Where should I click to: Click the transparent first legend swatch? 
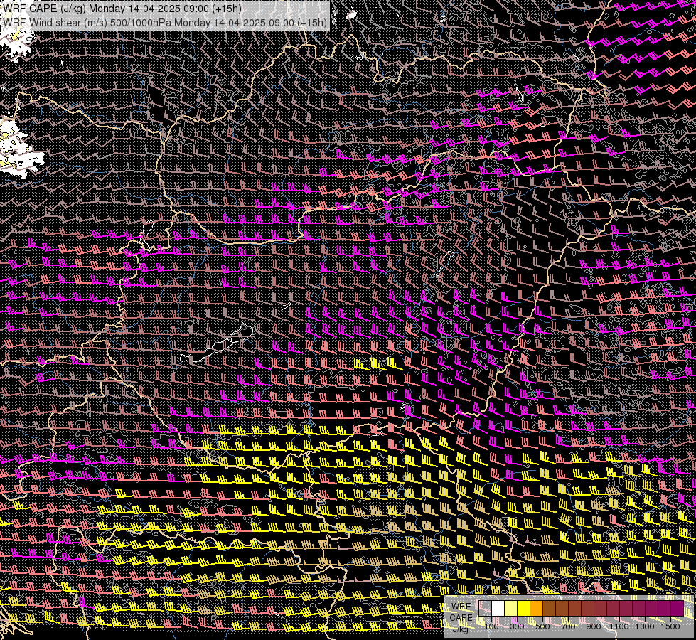(485, 609)
